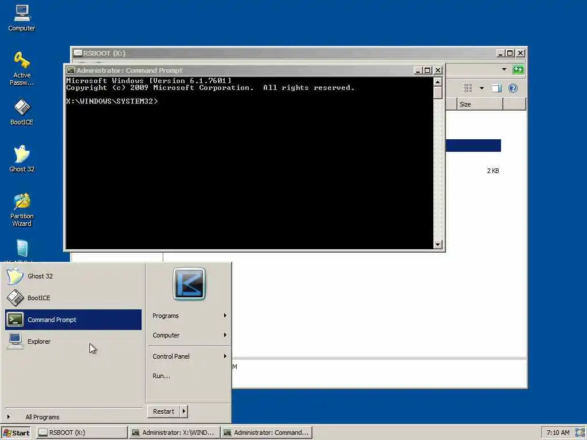Viewport: 587px width, 440px height.
Task: Launch Ghost 32 from the desktop
Action: pyautogui.click(x=22, y=159)
